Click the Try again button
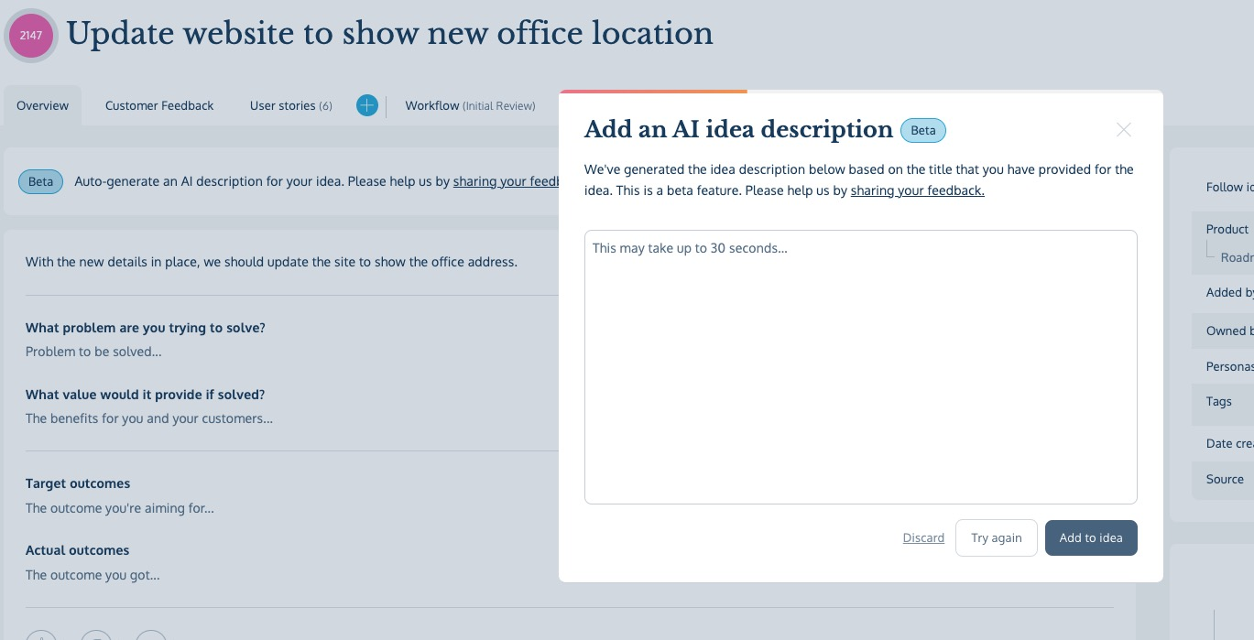Viewport: 1254px width, 640px height. pyautogui.click(x=996, y=537)
